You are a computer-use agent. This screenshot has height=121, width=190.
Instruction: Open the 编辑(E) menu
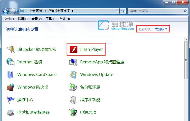click(x=23, y=19)
